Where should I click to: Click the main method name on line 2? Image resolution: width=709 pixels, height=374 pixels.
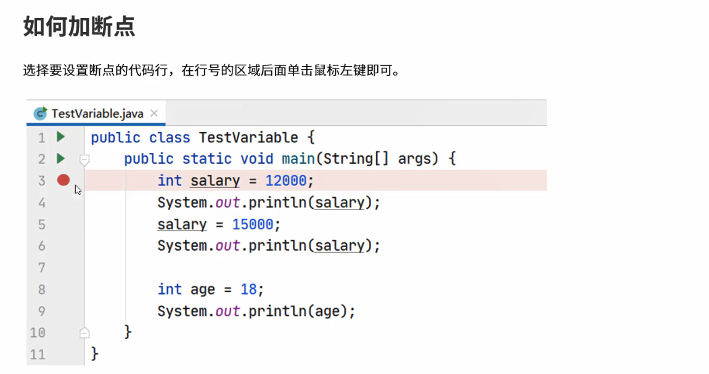298,158
